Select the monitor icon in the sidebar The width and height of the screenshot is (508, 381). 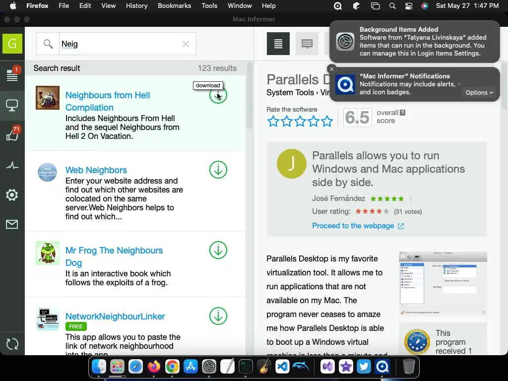12,105
